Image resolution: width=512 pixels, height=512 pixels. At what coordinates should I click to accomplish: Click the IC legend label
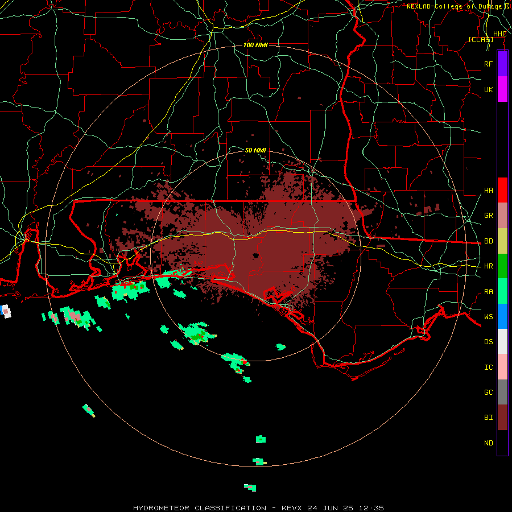[488, 368]
